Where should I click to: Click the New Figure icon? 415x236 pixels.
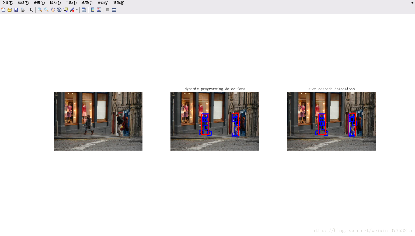point(3,10)
